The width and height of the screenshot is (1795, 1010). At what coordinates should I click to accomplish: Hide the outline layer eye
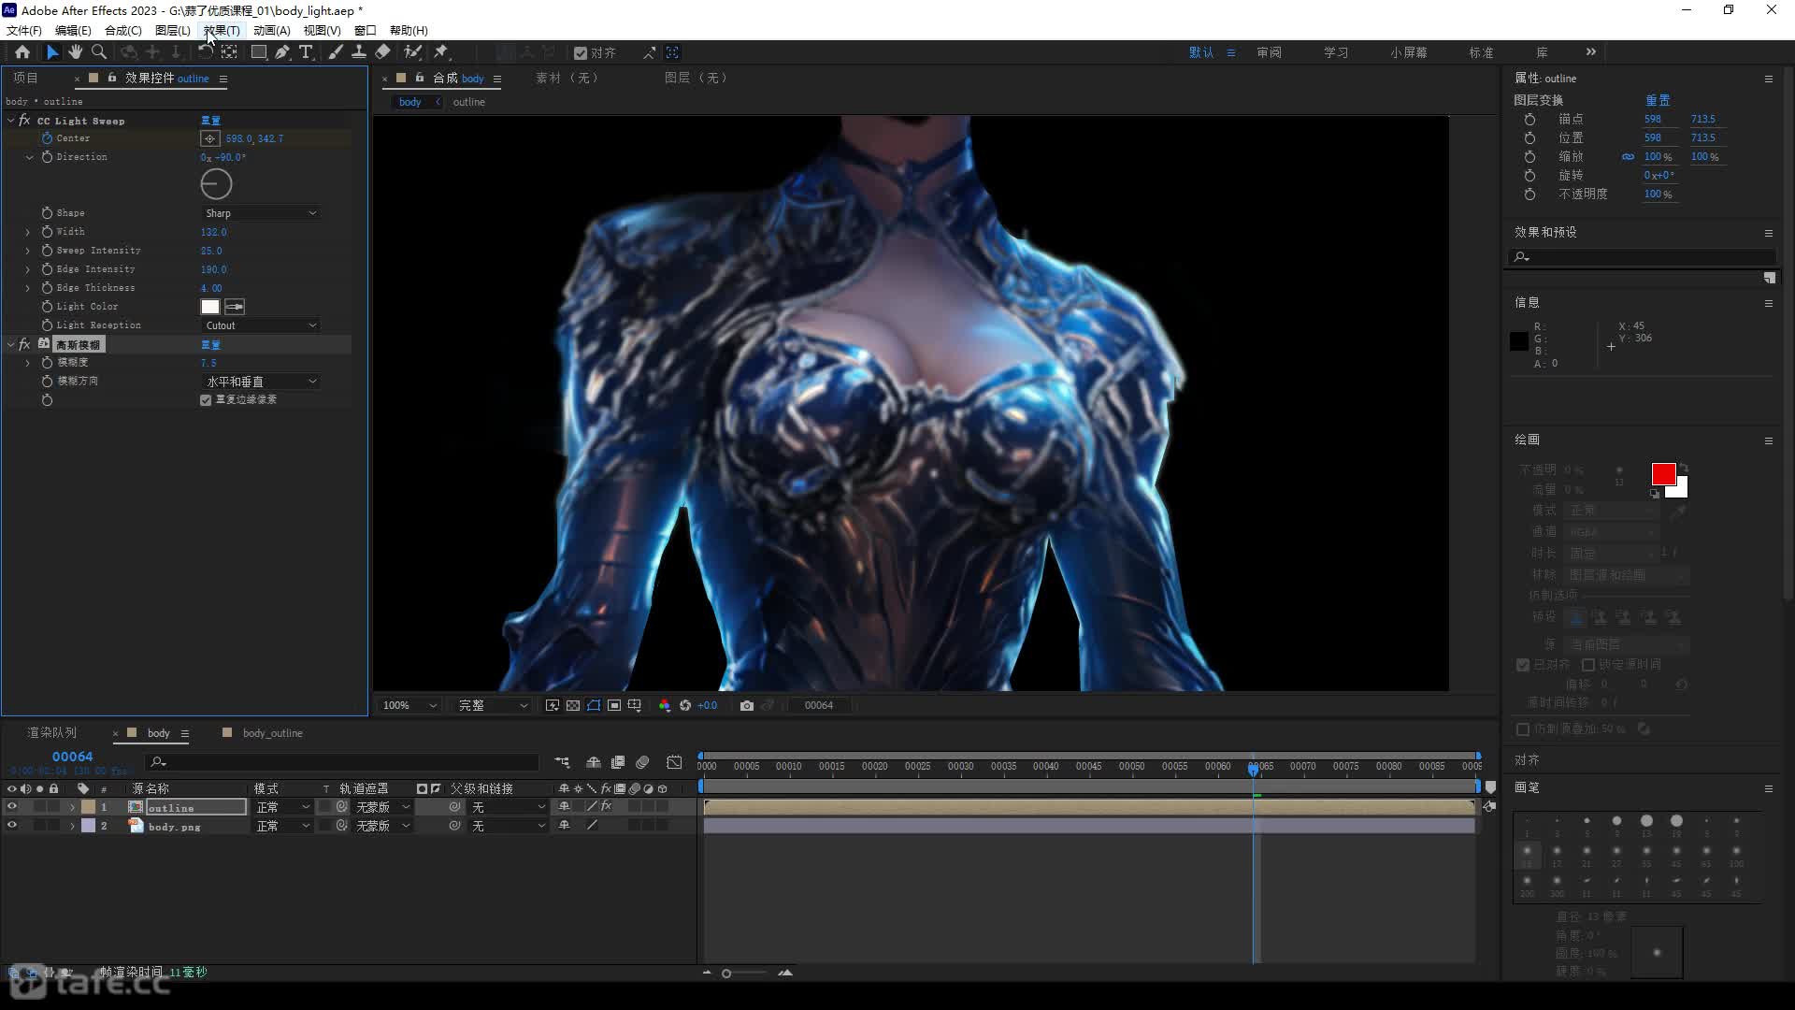(x=12, y=807)
